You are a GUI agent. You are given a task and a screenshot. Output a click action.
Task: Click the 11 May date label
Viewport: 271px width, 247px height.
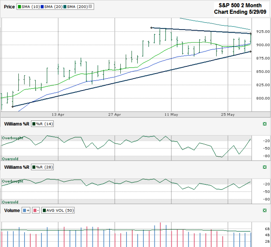click(171, 115)
